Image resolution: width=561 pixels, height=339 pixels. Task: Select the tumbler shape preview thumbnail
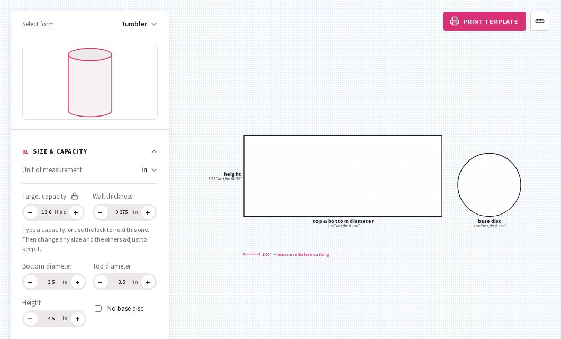[x=90, y=83]
